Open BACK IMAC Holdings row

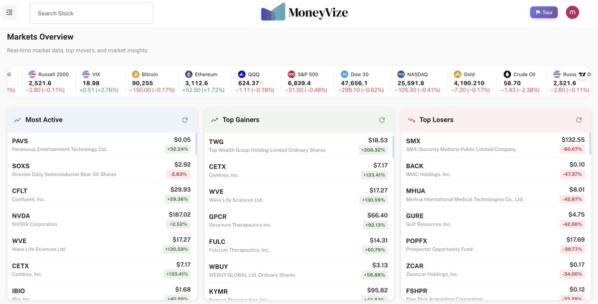[495, 170]
